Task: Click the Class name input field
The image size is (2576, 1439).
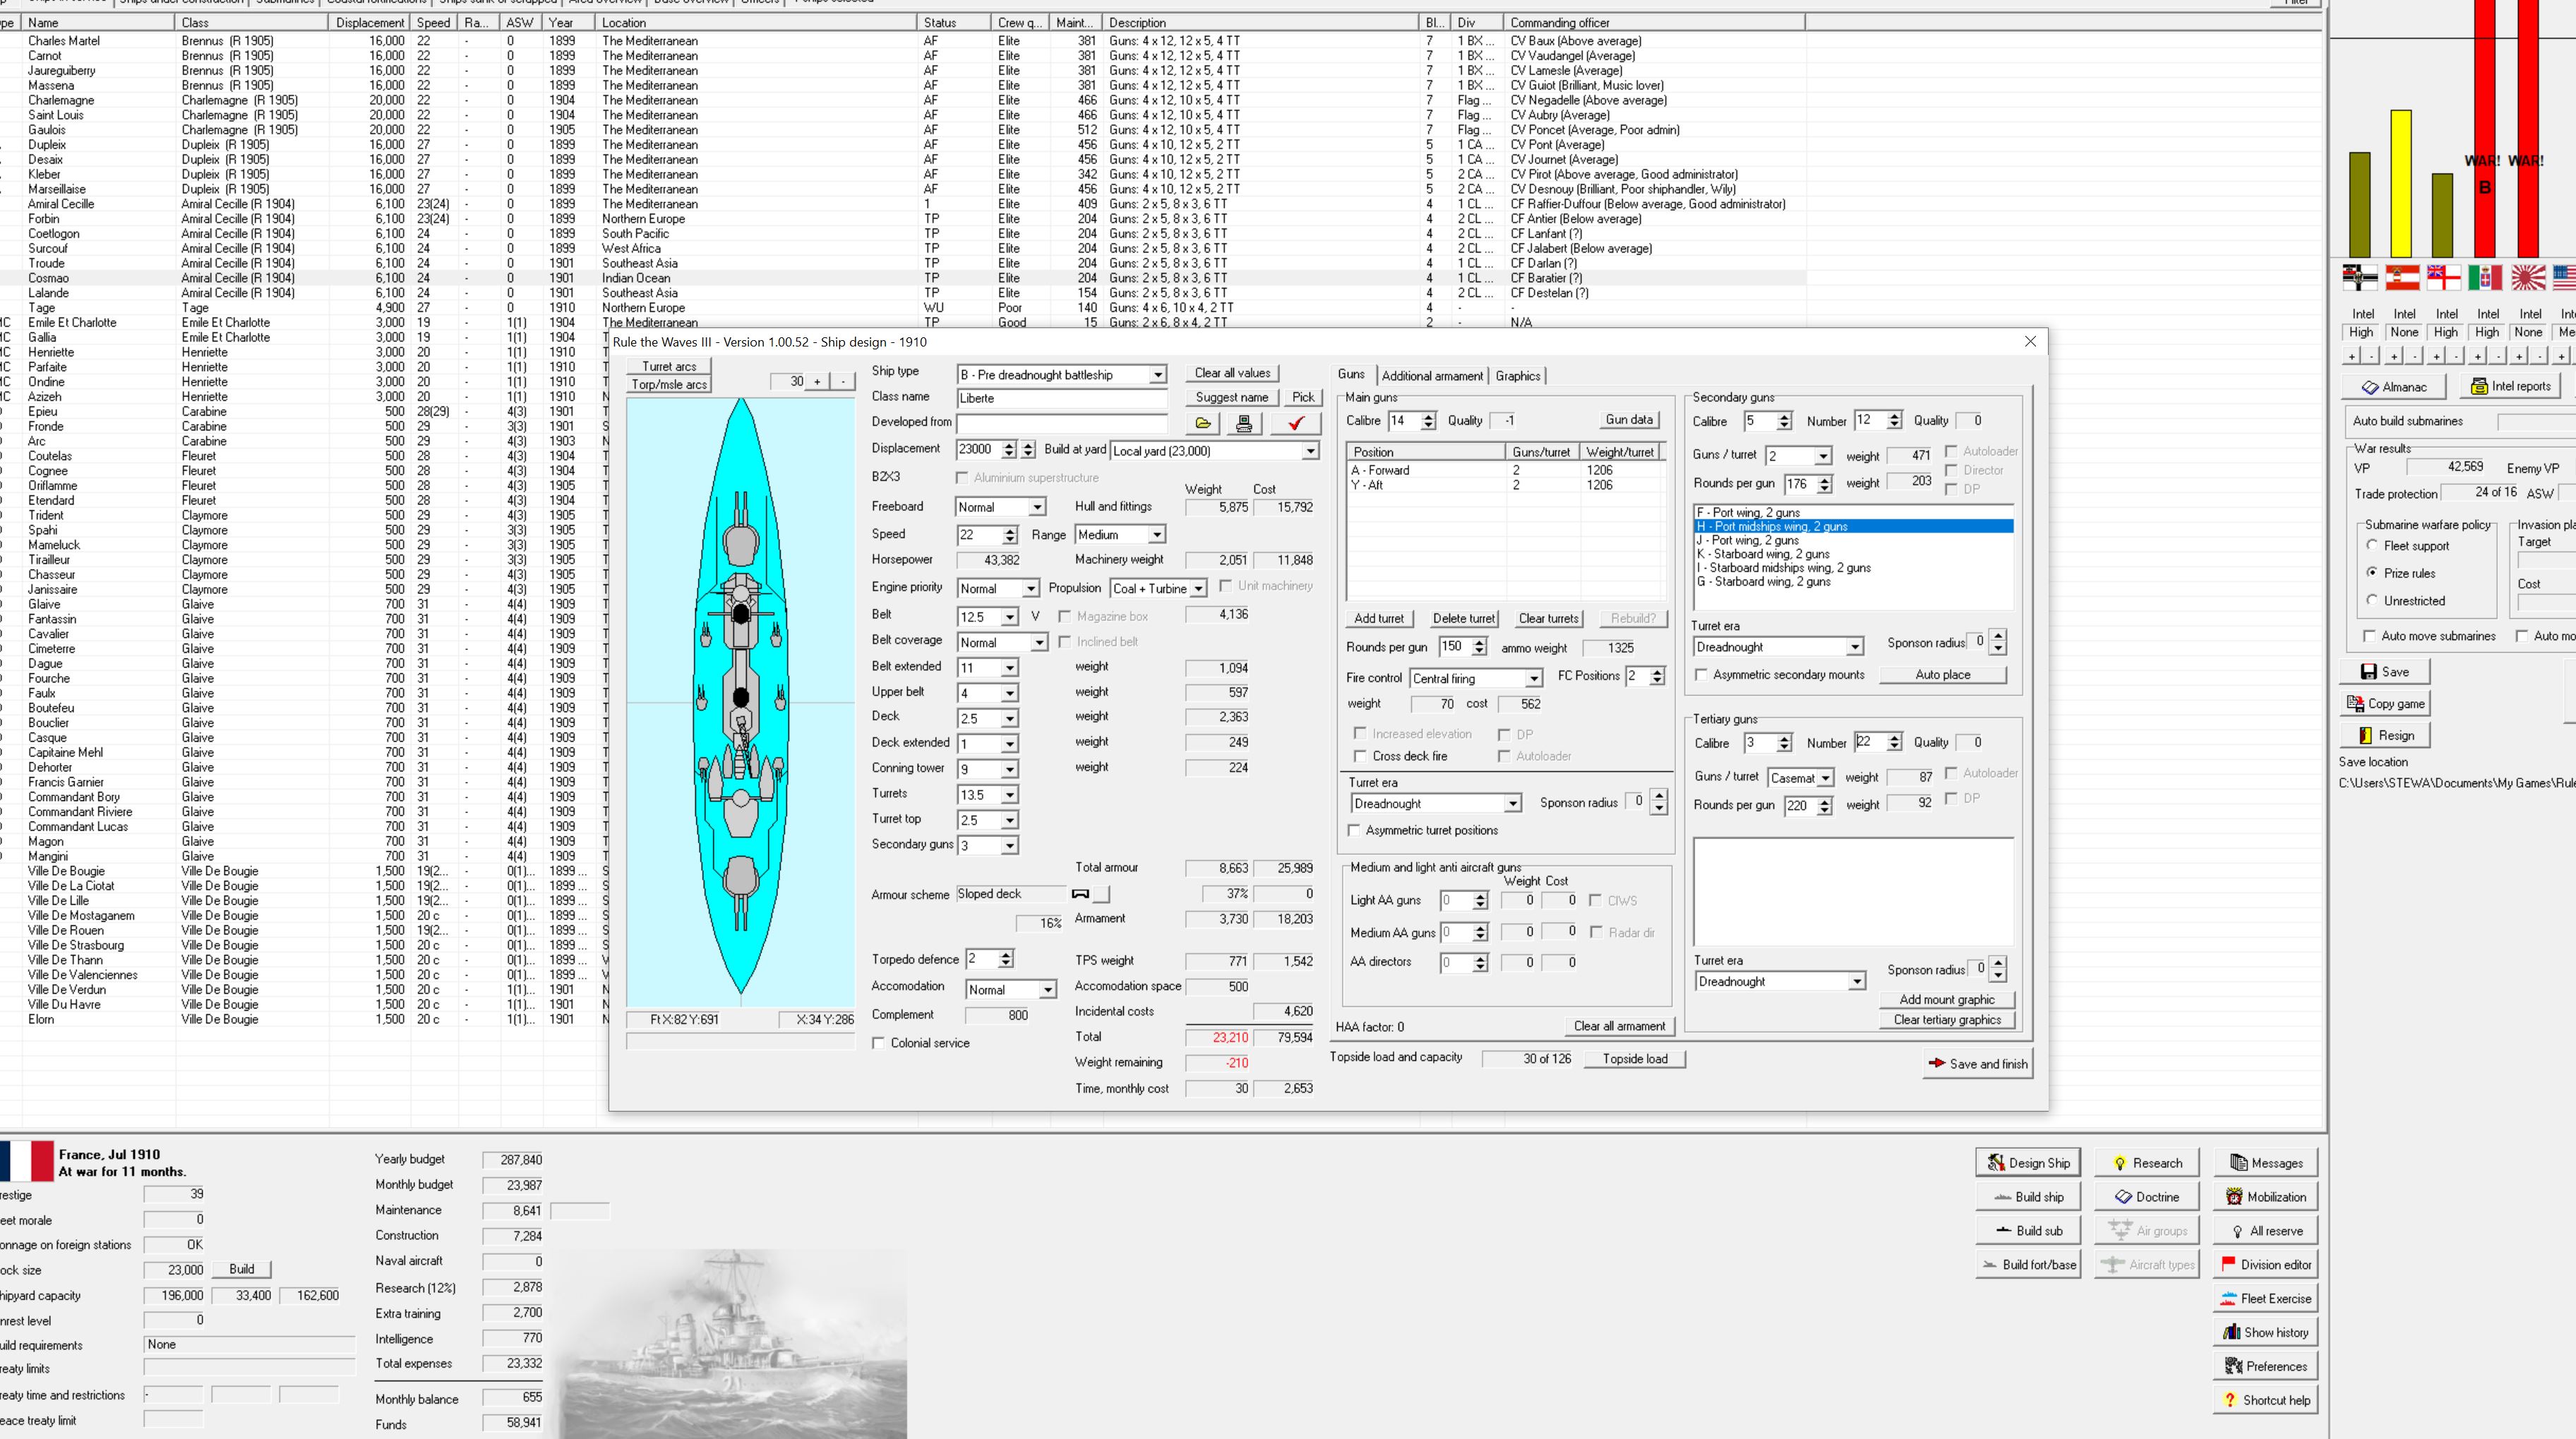Action: (1062, 398)
